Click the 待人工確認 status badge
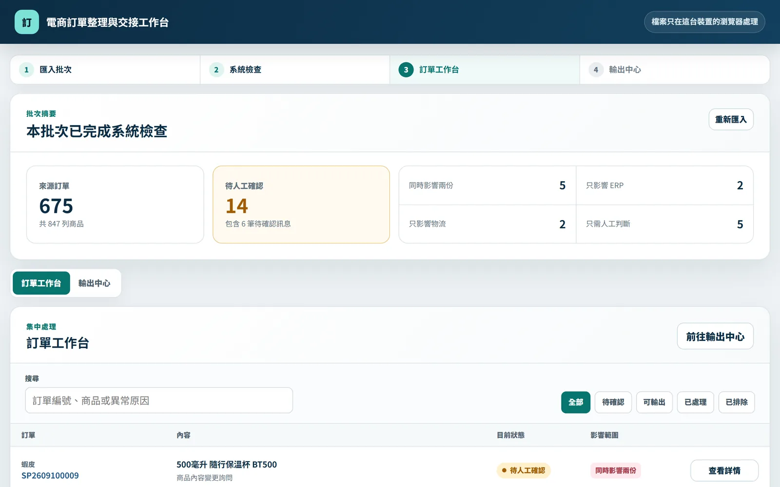The width and height of the screenshot is (780, 487). pos(524,470)
